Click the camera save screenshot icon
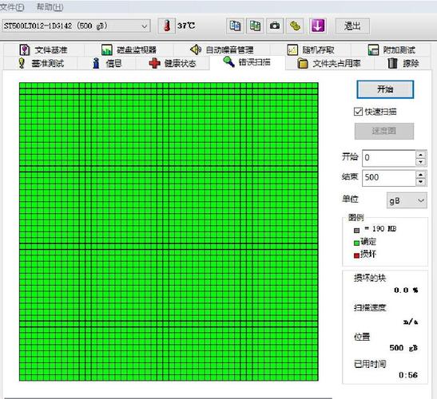This screenshot has height=399, width=437. coord(275,26)
